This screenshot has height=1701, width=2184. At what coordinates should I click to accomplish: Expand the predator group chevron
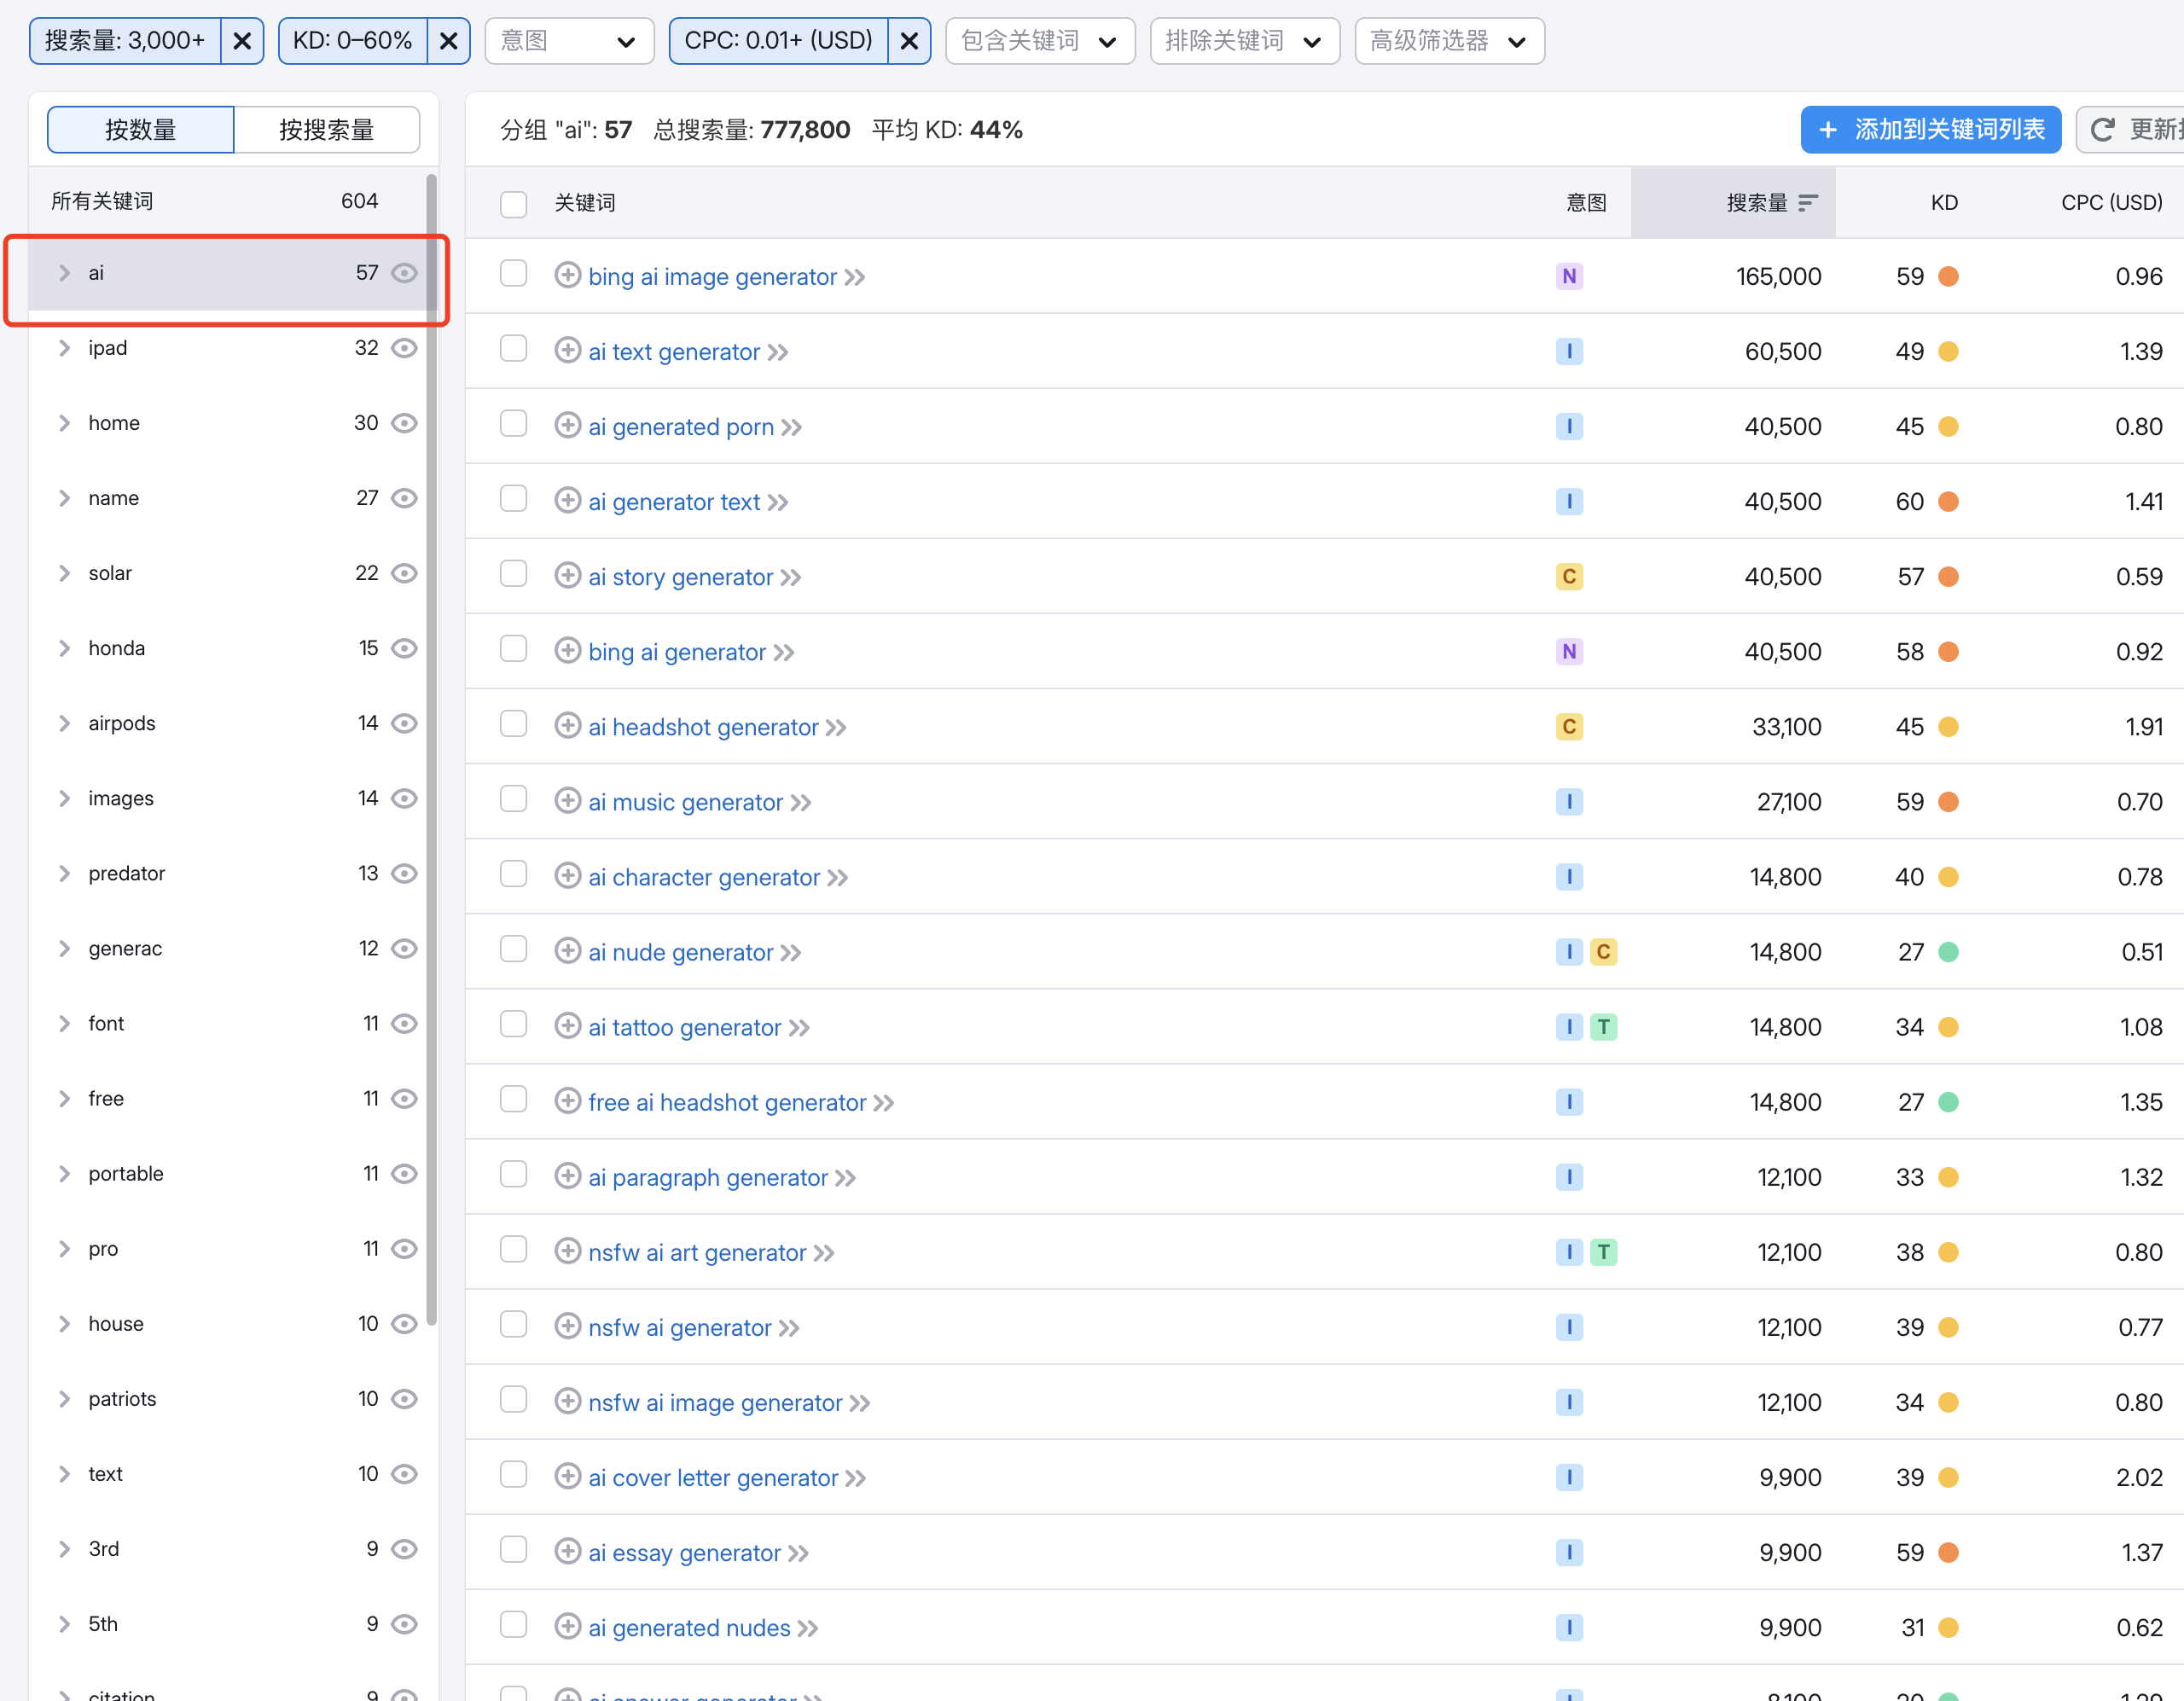[65, 873]
